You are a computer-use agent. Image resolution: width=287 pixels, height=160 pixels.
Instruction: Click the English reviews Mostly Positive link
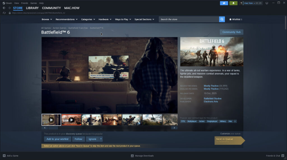(211, 89)
